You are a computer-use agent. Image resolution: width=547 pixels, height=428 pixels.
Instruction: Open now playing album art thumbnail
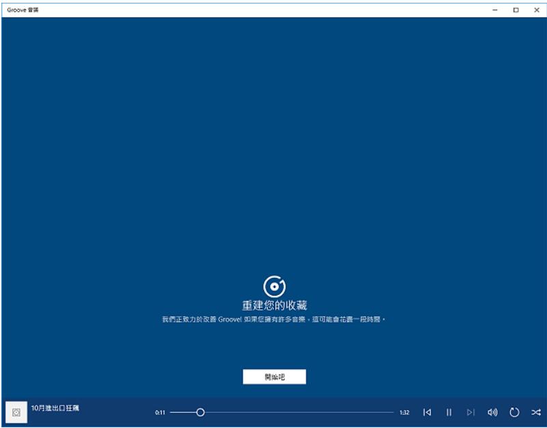(16, 412)
